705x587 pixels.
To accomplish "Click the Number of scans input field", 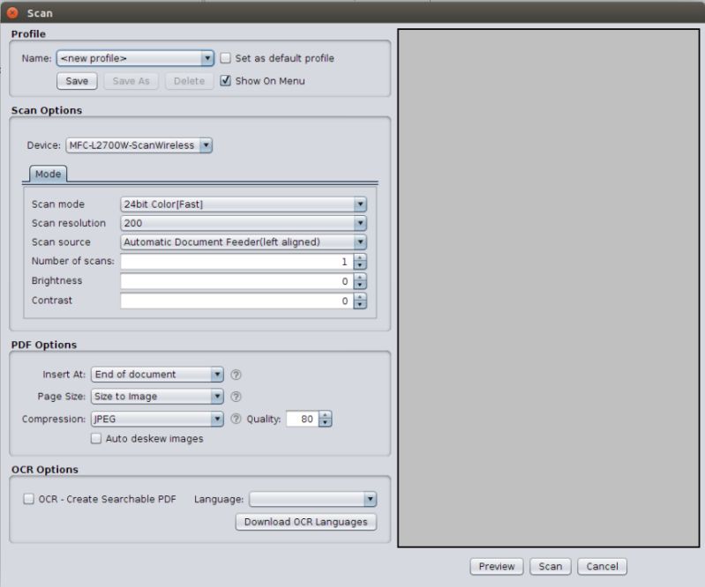I will (x=237, y=262).
